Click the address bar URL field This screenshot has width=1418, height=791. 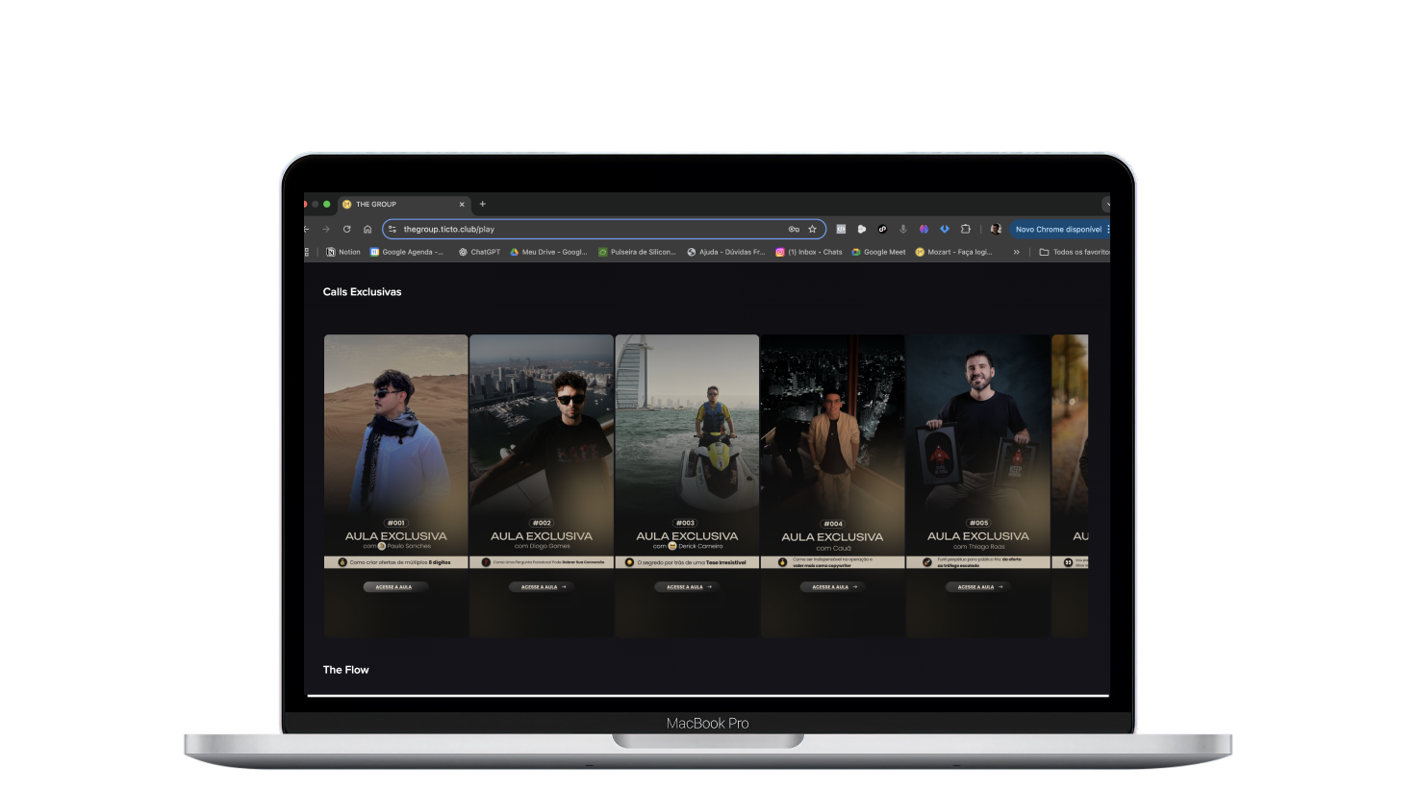577,229
